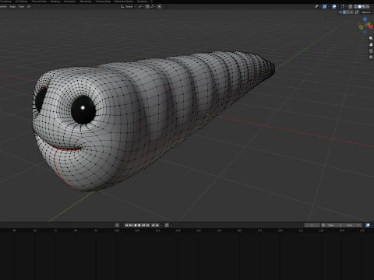Click the pan view hand icon
Screen dimensions: 374x280
tap(371, 44)
